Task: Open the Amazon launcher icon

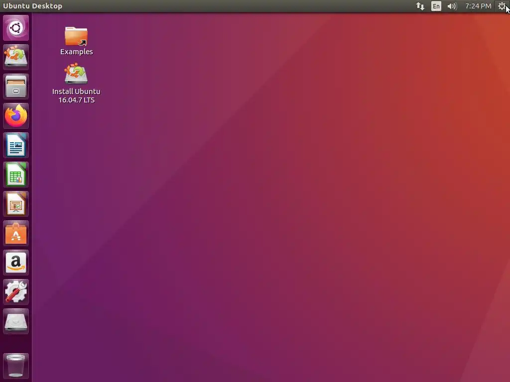Action: (x=16, y=263)
